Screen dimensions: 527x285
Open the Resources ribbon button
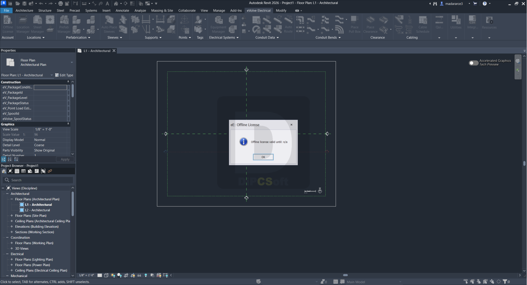point(489,22)
